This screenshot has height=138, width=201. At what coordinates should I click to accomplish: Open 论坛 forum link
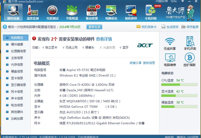(x=174, y=1)
